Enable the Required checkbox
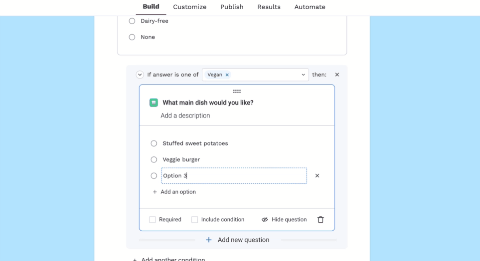 pyautogui.click(x=152, y=219)
